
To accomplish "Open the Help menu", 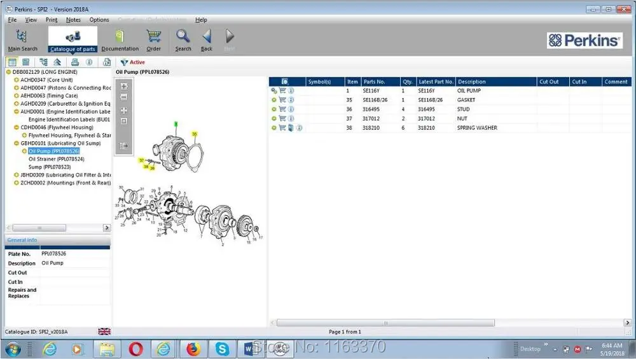I will click(201, 20).
